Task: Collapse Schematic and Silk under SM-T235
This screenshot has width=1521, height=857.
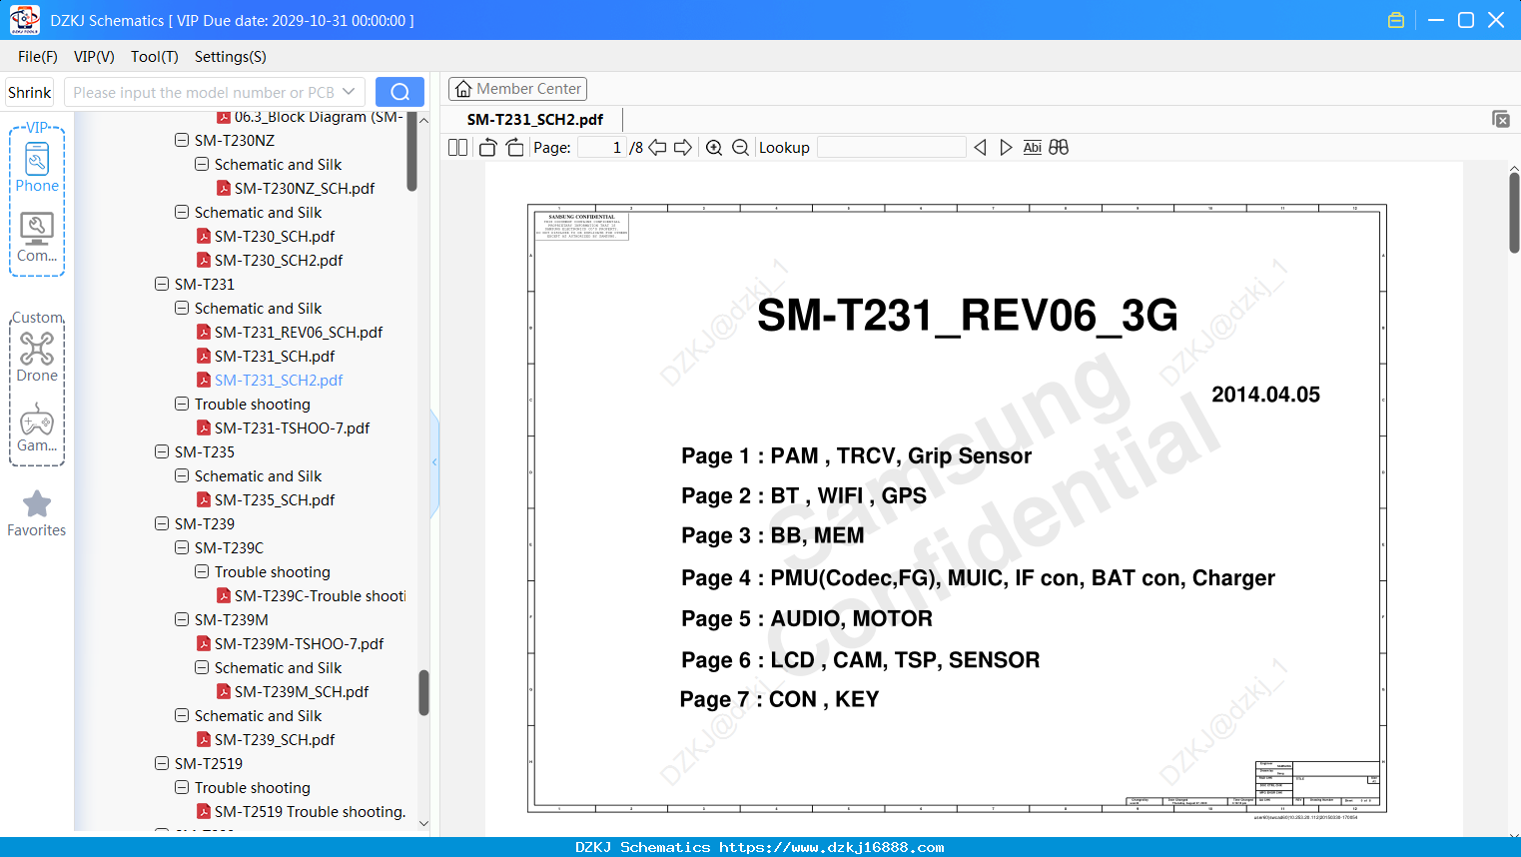Action: click(182, 475)
